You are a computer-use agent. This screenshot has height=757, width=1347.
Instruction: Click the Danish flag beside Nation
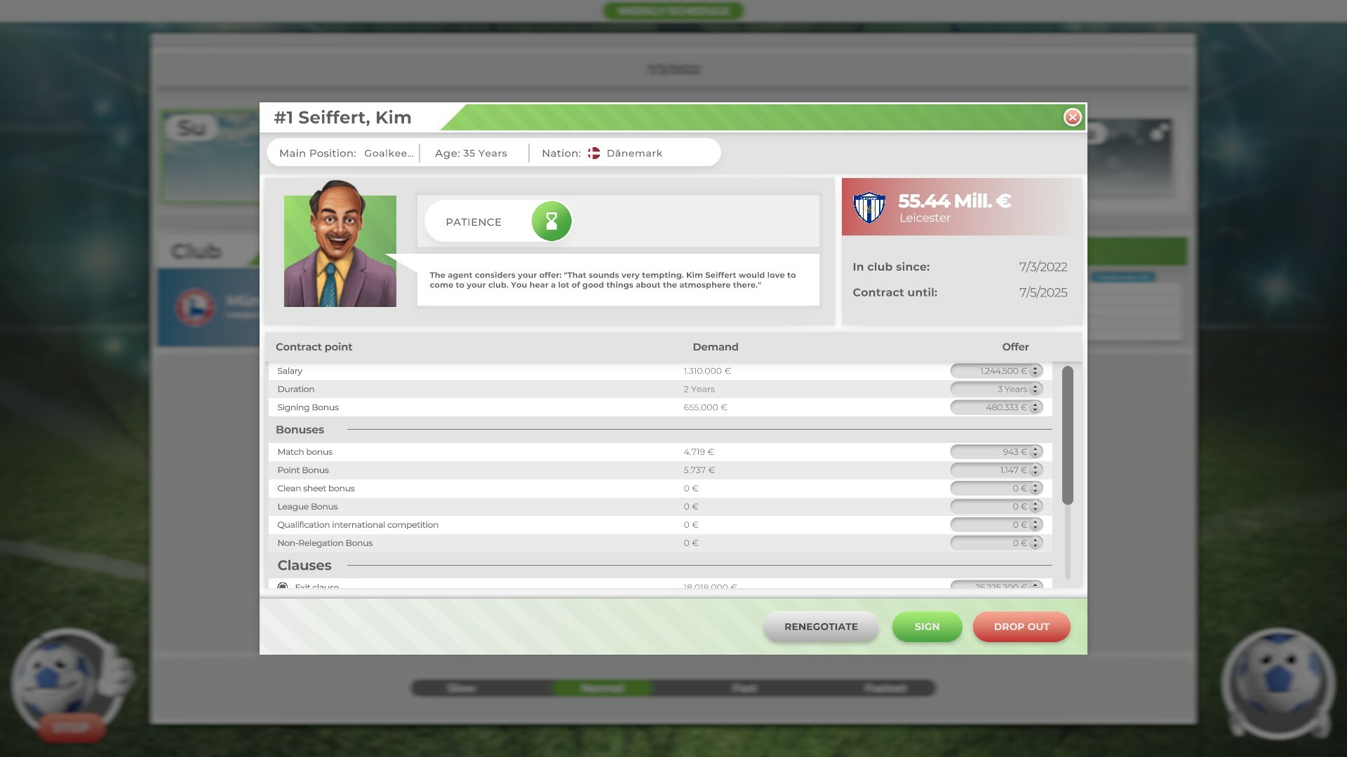(594, 153)
